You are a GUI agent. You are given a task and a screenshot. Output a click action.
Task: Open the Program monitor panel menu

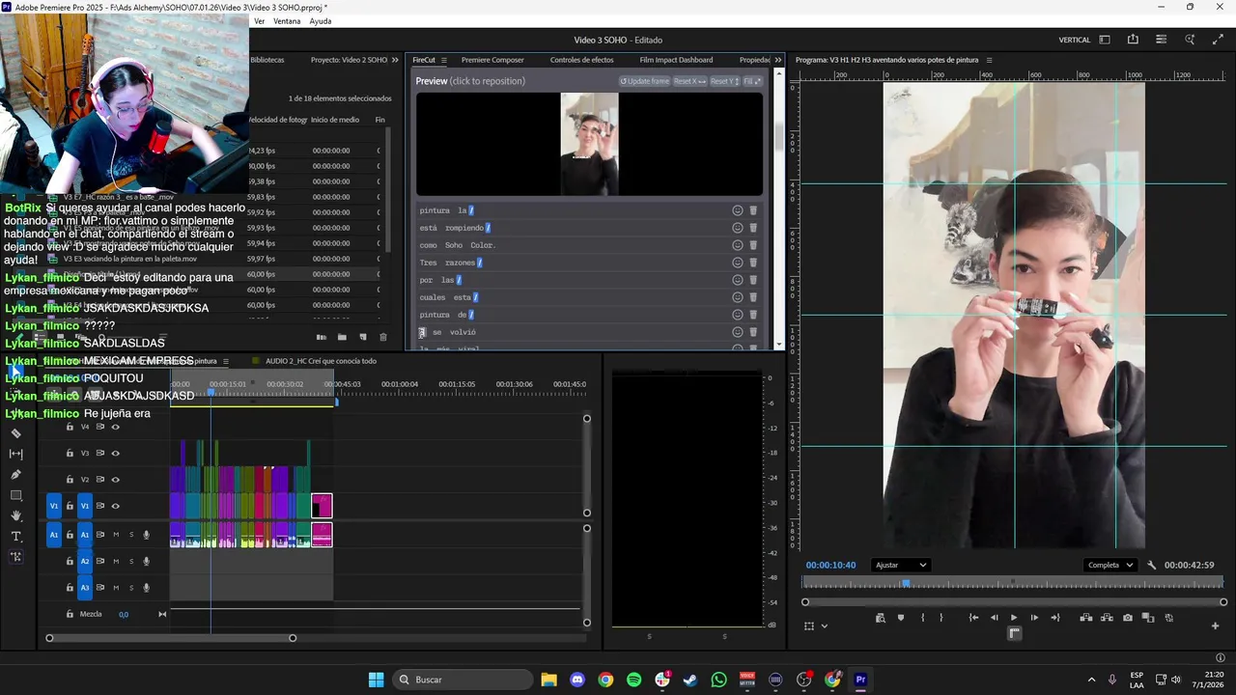[989, 60]
